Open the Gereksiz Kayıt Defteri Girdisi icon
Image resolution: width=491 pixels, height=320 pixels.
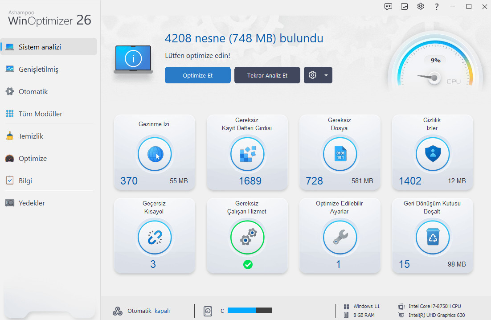[x=247, y=154]
